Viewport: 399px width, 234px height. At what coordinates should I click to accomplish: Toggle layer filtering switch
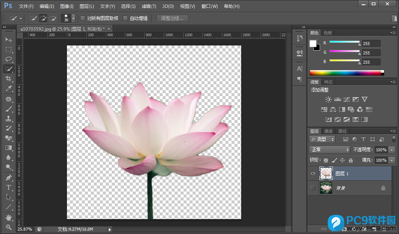click(394, 139)
